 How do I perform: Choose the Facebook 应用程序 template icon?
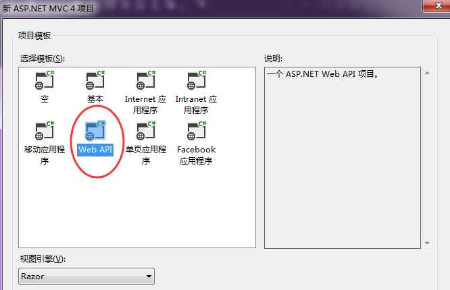pyautogui.click(x=197, y=131)
